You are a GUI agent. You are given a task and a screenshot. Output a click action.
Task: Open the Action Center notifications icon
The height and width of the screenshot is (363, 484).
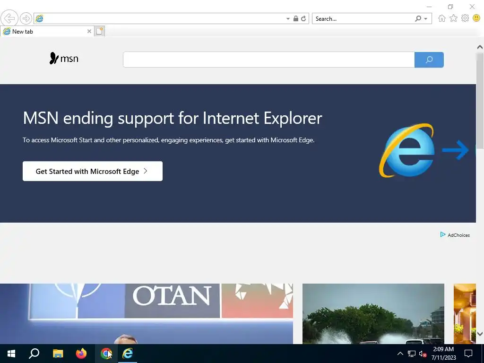(x=468, y=354)
